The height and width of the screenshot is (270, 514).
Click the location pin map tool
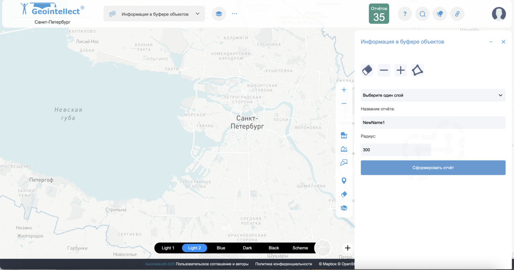click(x=344, y=181)
